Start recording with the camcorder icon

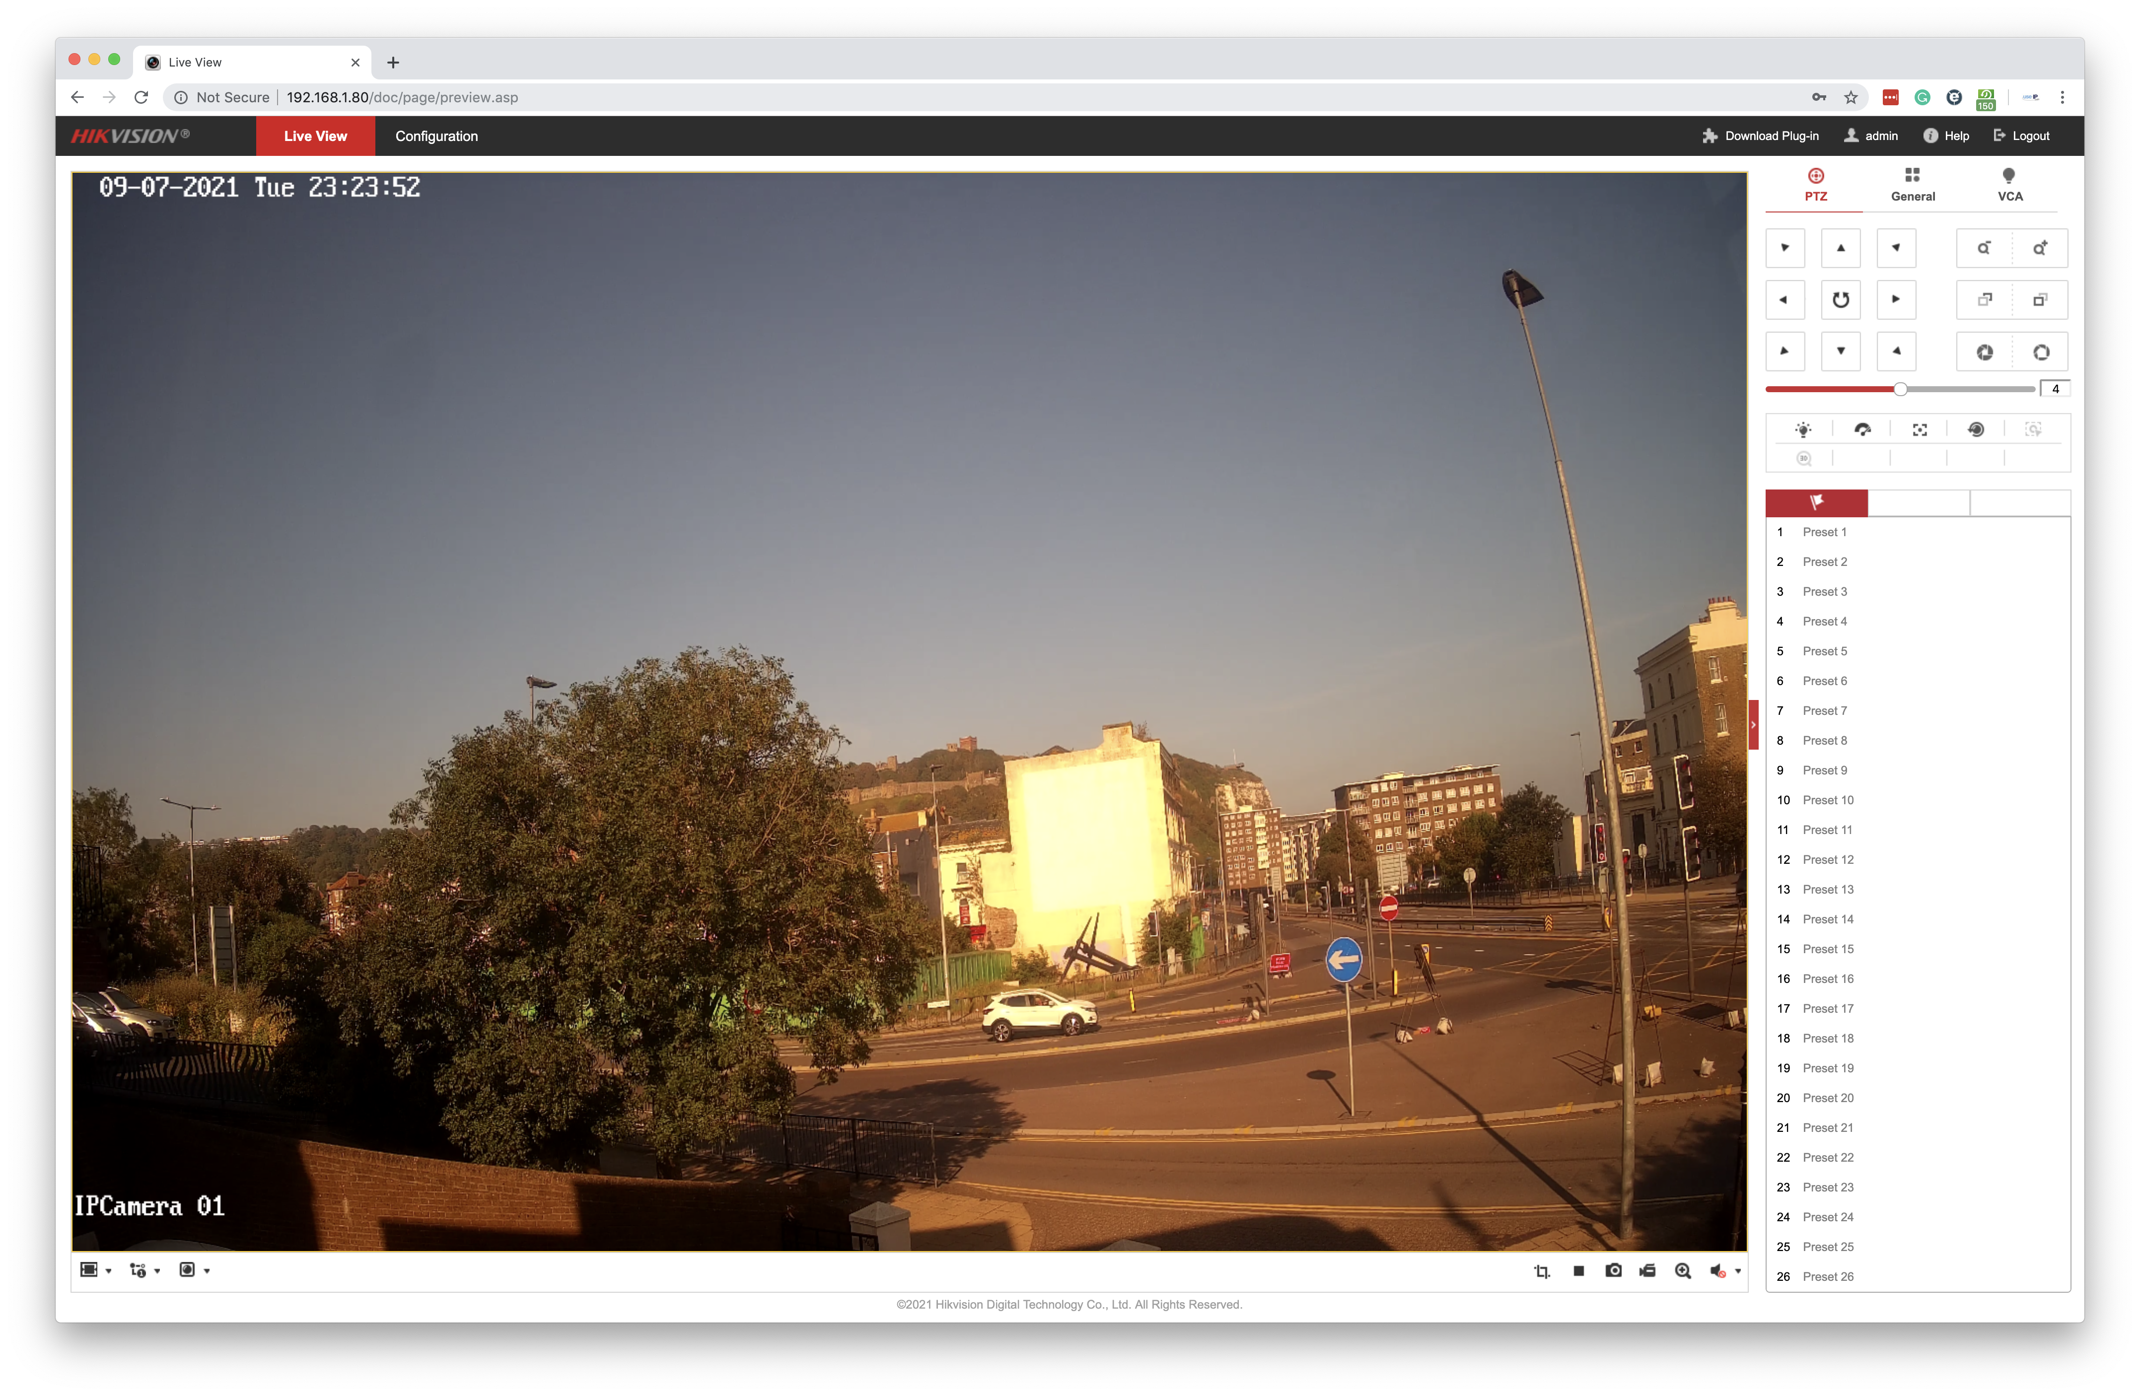1647,1270
